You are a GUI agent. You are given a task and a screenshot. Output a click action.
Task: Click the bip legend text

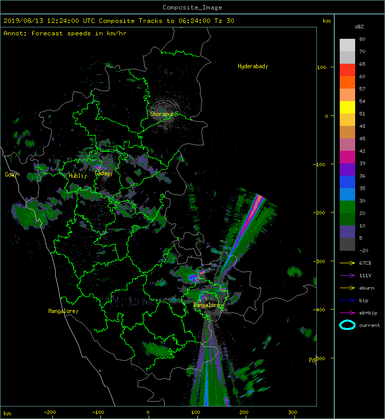click(x=364, y=301)
